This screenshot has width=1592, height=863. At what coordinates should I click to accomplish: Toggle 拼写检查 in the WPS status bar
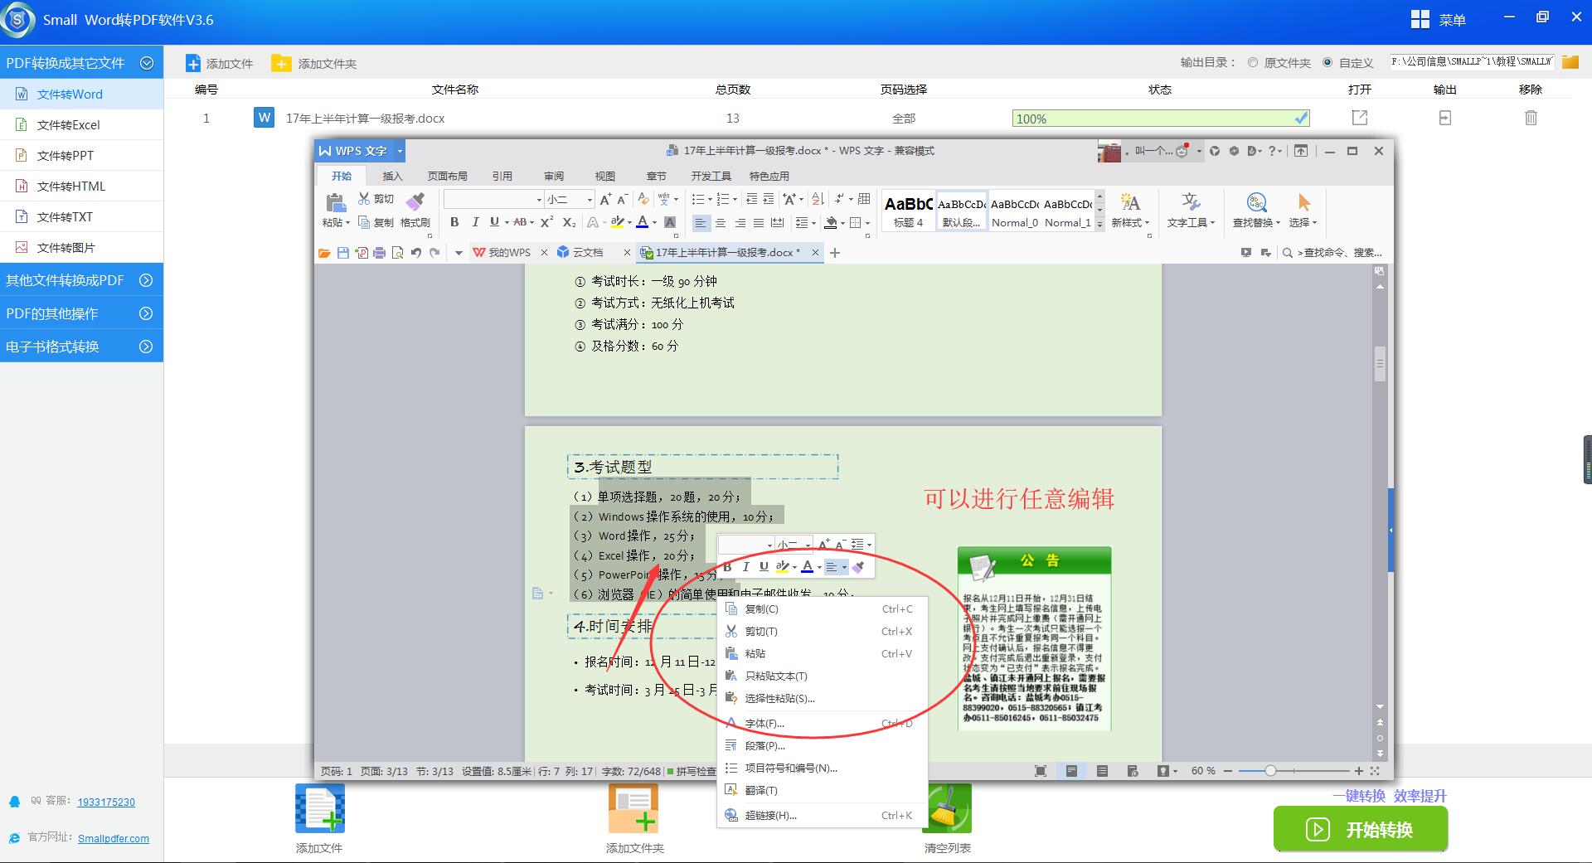click(691, 771)
